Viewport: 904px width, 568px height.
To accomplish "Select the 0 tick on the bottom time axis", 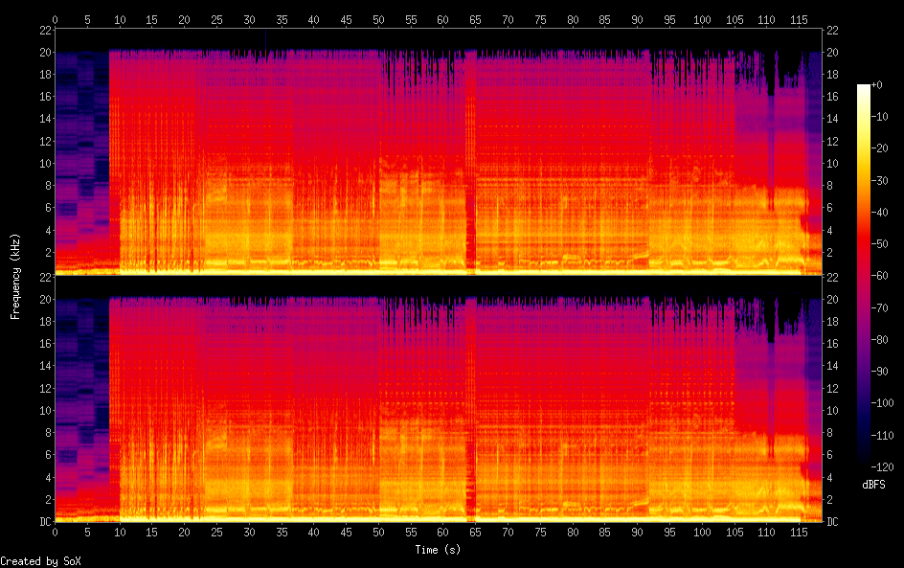I will click(x=56, y=532).
